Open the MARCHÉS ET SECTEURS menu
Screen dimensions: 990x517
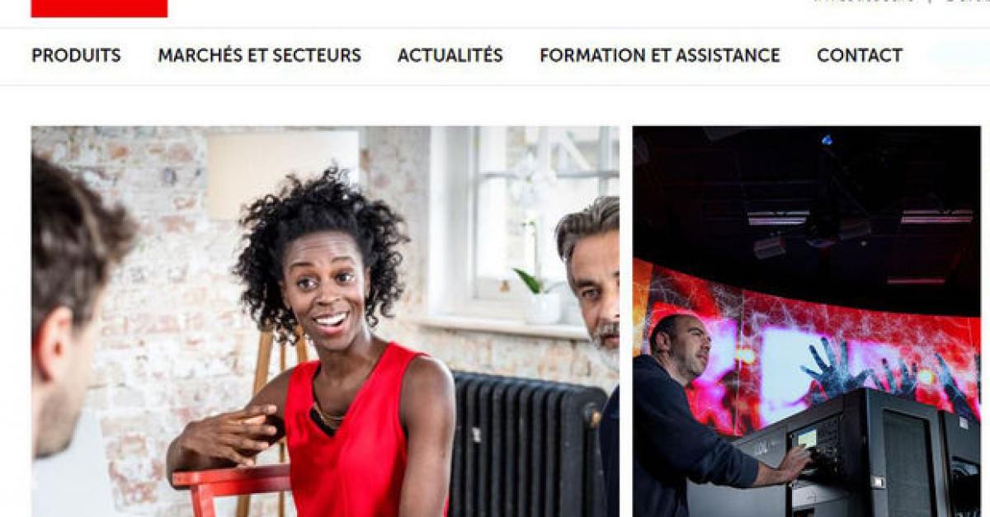pyautogui.click(x=259, y=55)
